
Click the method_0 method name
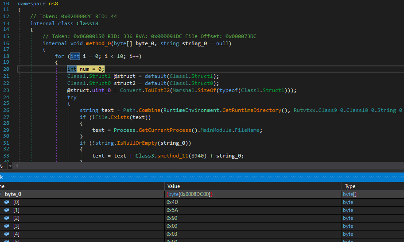pos(98,43)
